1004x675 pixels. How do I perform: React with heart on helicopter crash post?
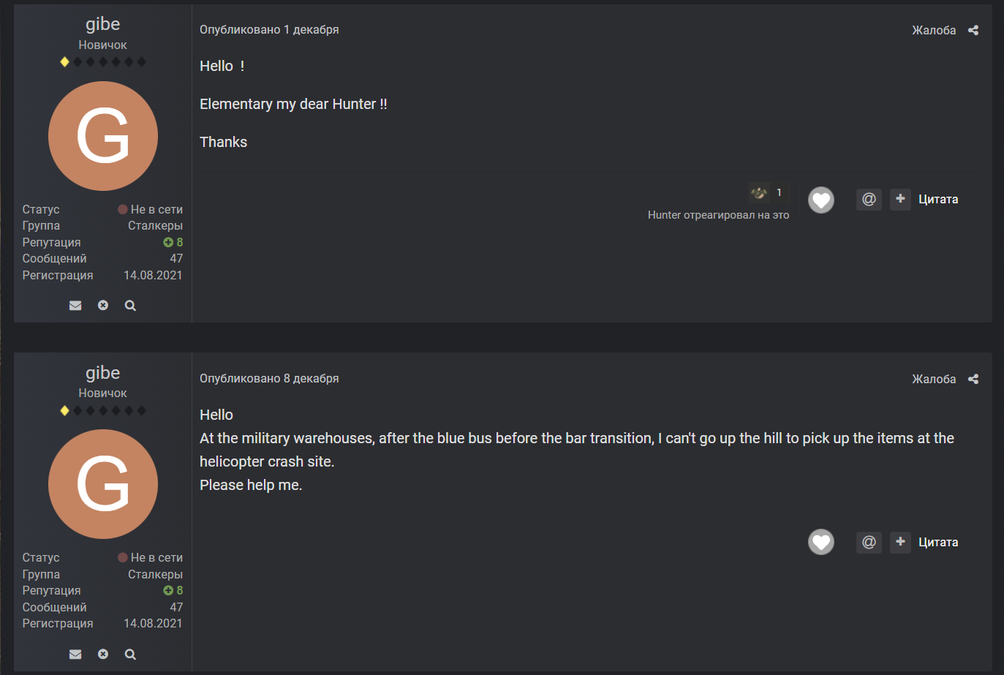[x=820, y=542]
